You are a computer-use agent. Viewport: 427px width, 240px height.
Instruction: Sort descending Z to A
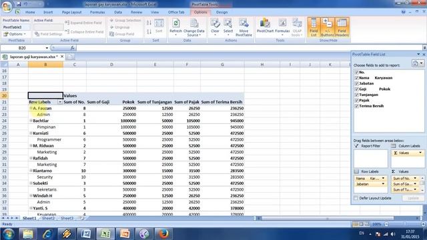(x=149, y=32)
